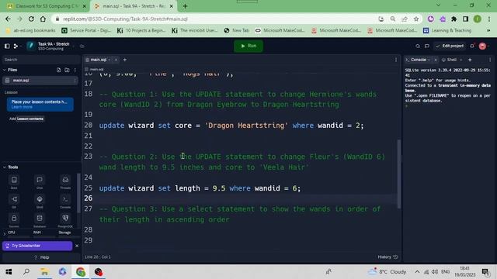497x279 pixels.
Task: Create a new folder in Files panel
Action: pyautogui.click(x=67, y=70)
